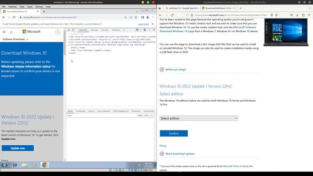This screenshot has height=176, width=313.
Task: Click the Confirm button
Action: tap(174, 133)
